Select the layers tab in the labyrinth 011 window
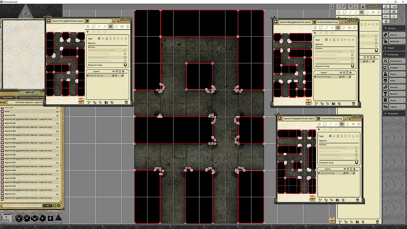The image size is (407, 229). point(93,27)
